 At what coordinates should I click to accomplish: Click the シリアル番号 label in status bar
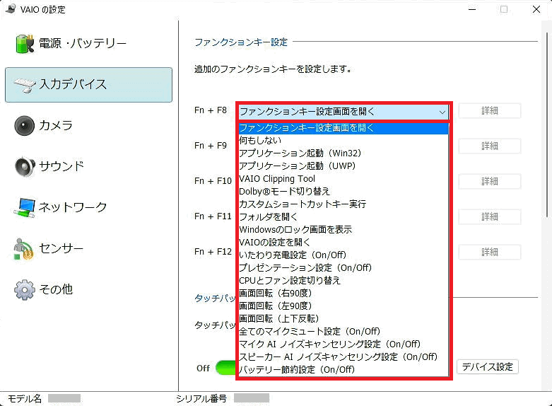coord(201,399)
